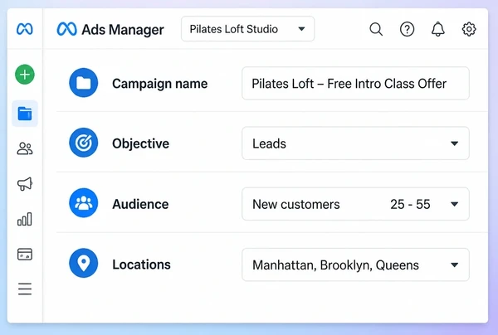Click the Audience label
The width and height of the screenshot is (498, 335).
pyautogui.click(x=140, y=204)
